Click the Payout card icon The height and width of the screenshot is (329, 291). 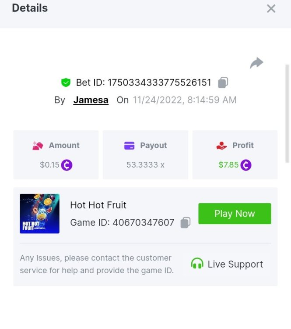coord(129,146)
